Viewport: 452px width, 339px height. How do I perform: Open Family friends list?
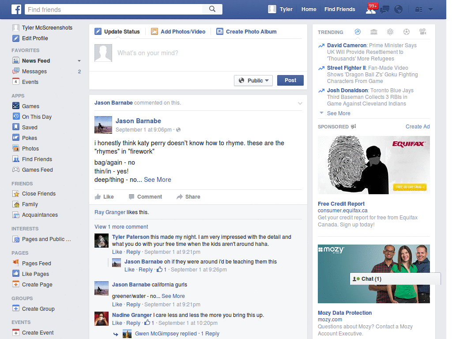point(25,204)
